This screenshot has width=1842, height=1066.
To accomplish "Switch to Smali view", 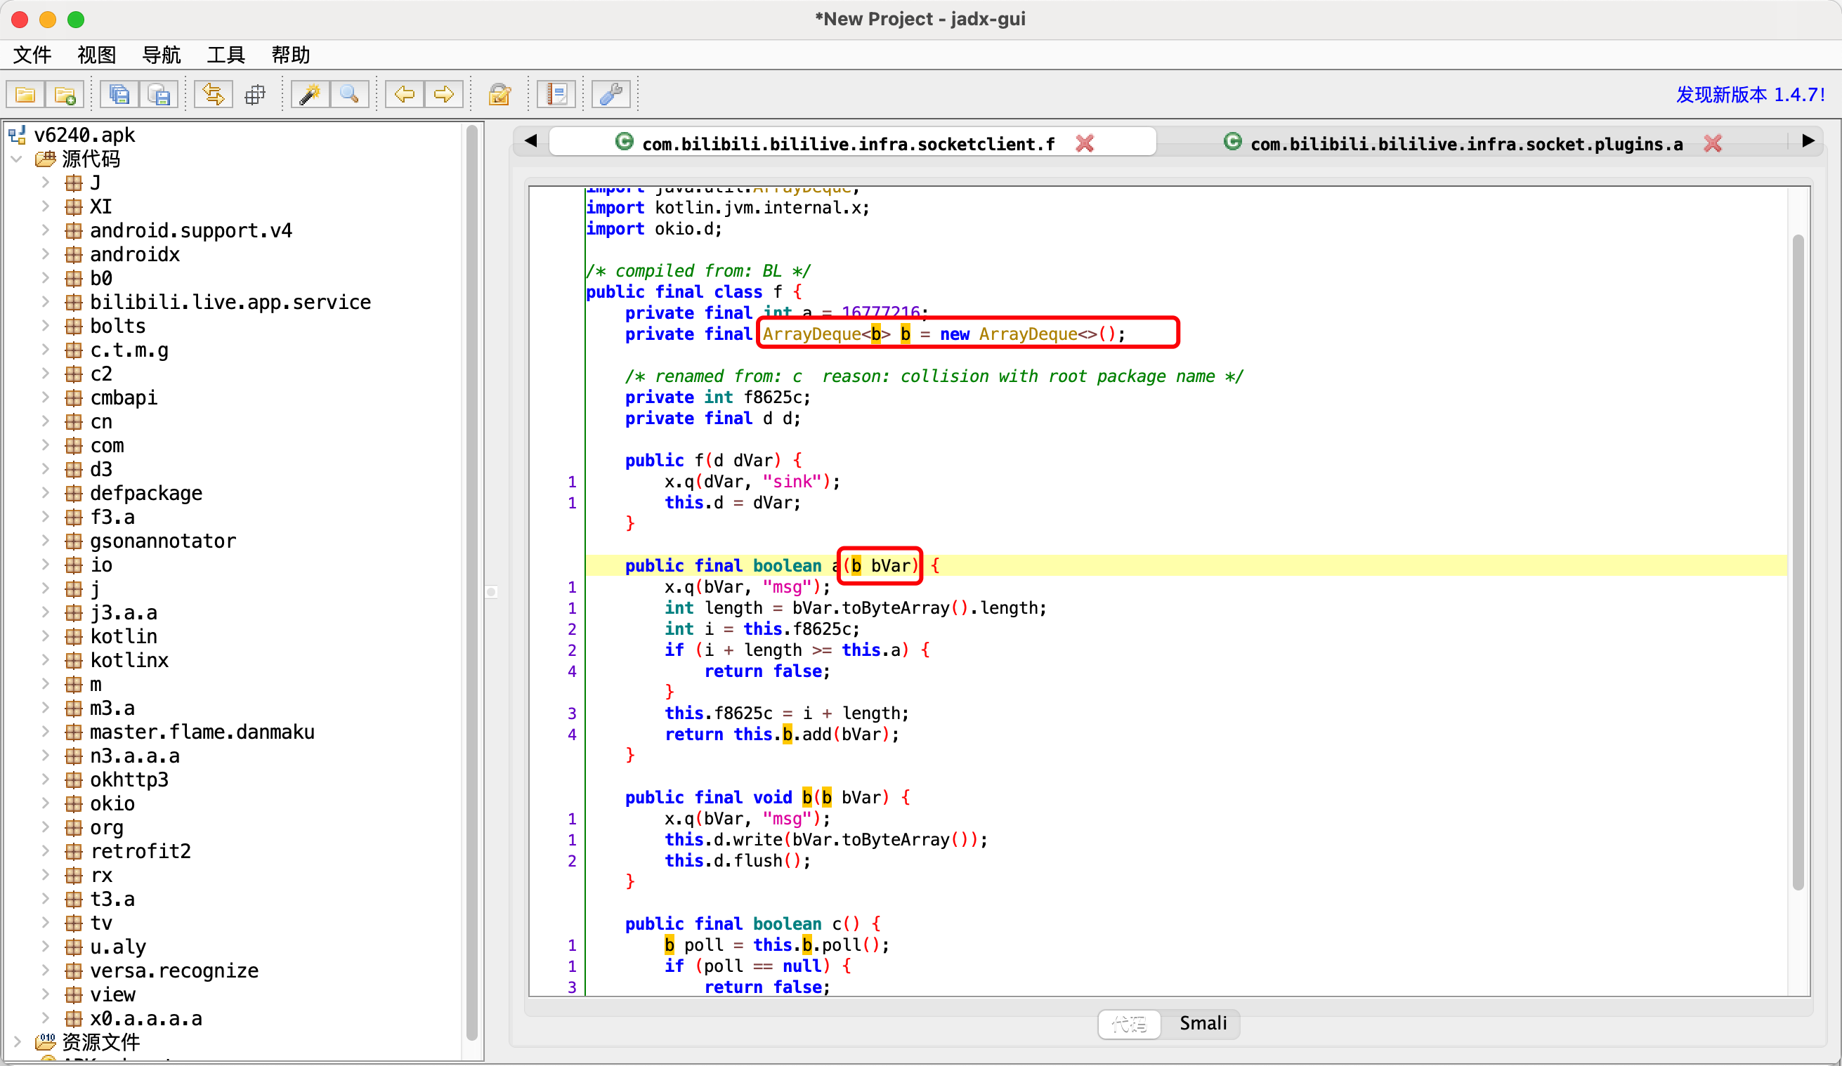I will click(x=1203, y=1023).
